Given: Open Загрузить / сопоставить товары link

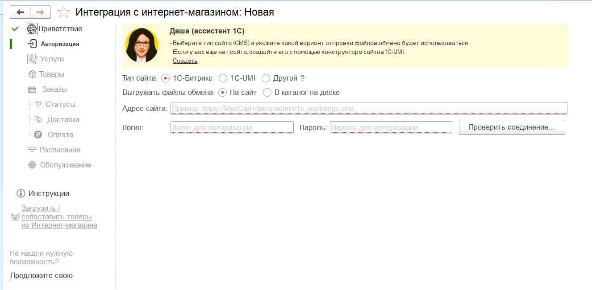Looking at the screenshot, I should [x=59, y=216].
